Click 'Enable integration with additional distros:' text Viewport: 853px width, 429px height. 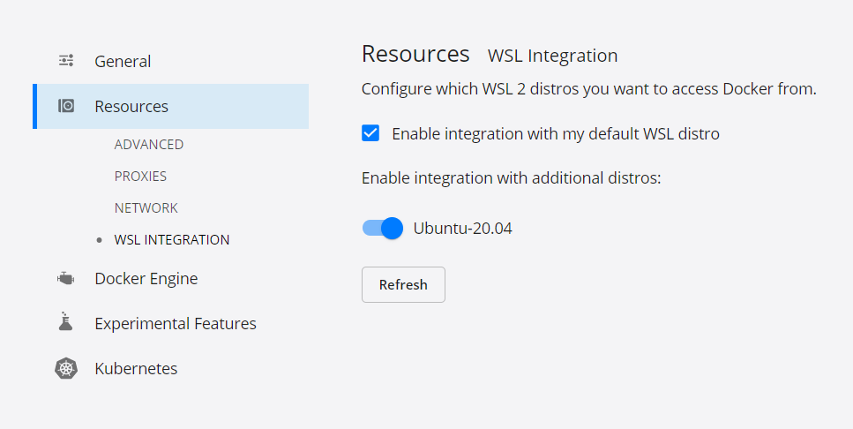(511, 178)
